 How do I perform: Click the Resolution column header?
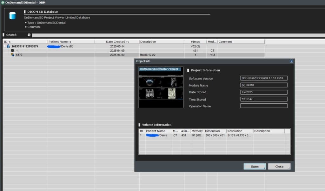click(240, 131)
